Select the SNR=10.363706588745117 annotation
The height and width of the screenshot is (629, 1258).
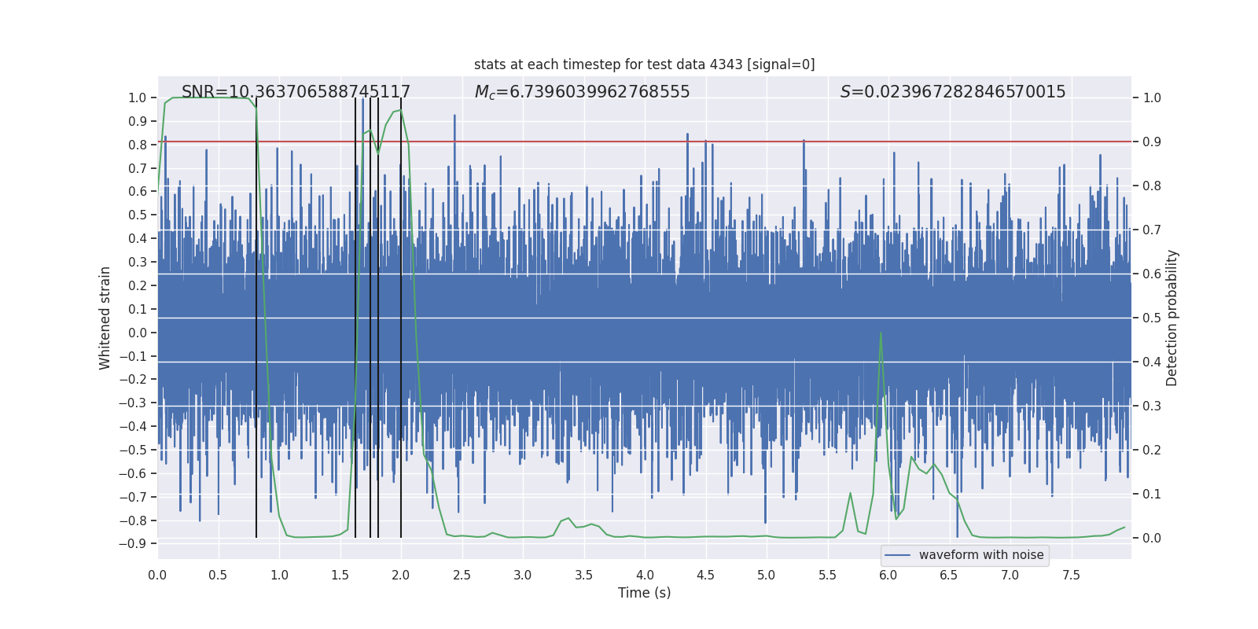point(296,92)
